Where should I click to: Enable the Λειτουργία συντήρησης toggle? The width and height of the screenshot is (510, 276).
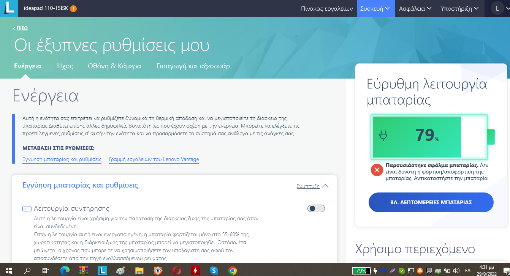[x=316, y=208]
